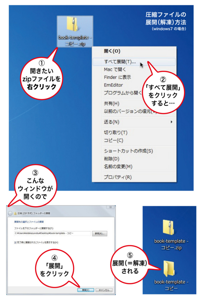The image size is (203, 302).
Task: Toggle 完了時に展開されたファイルを表示する checkbox
Action: (15, 243)
